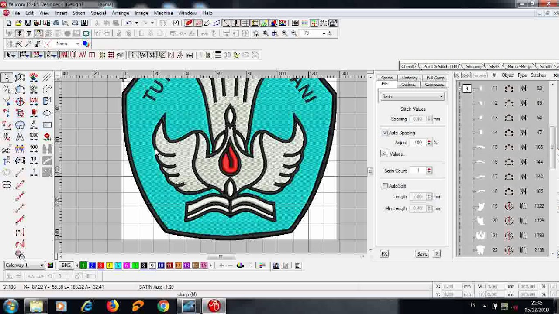Image resolution: width=559 pixels, height=314 pixels.
Task: Click the Zoom Out magnifier icon
Action: click(x=294, y=33)
